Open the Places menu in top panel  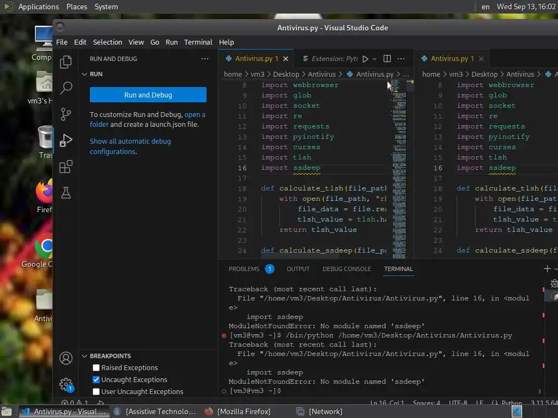coord(76,7)
